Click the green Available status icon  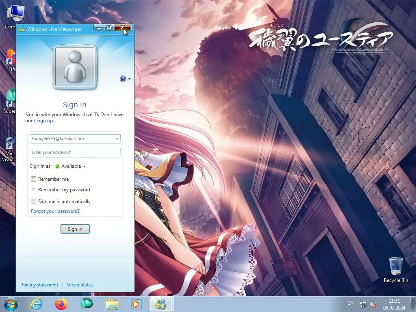coord(57,166)
